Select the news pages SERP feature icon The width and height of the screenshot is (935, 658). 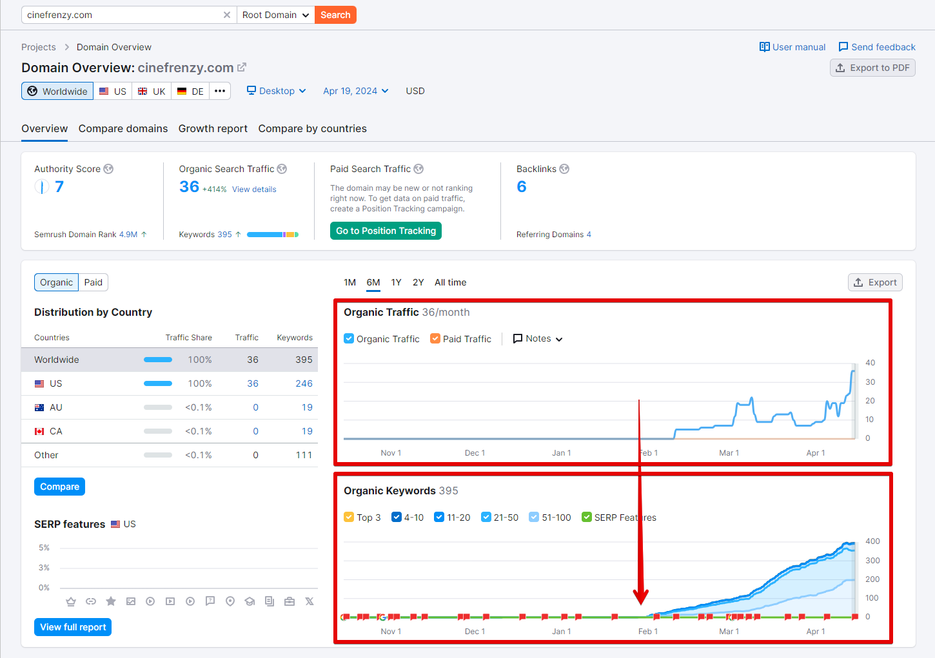point(270,601)
